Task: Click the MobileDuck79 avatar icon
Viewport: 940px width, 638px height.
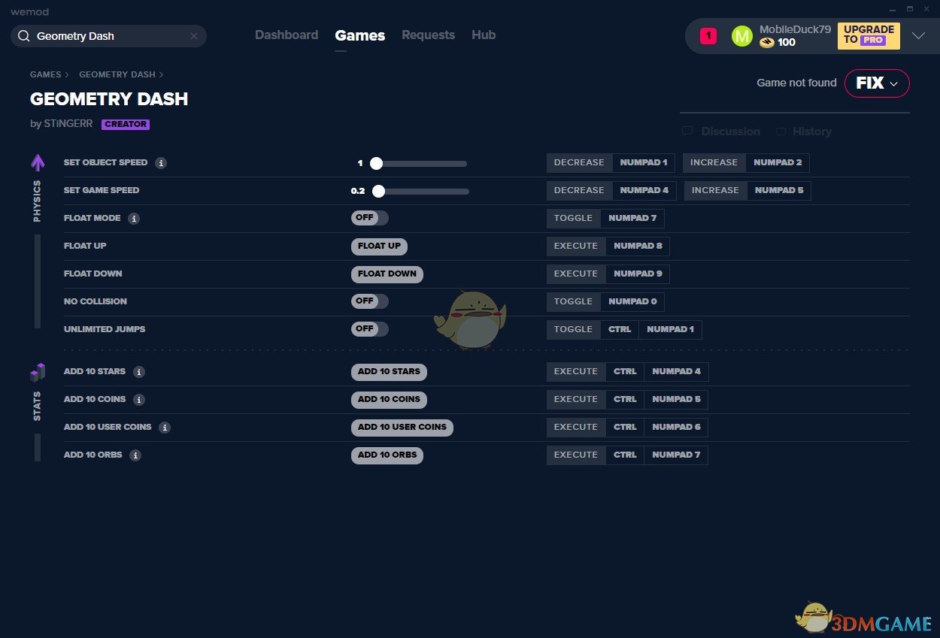Action: pos(741,35)
